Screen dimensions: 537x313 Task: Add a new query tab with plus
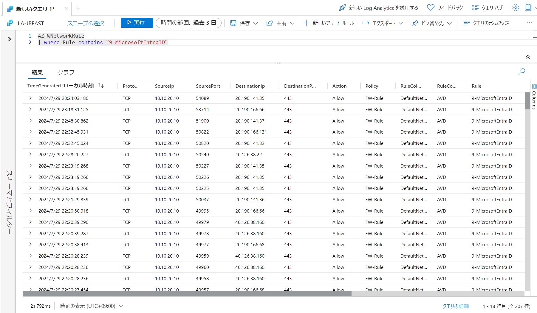point(78,8)
